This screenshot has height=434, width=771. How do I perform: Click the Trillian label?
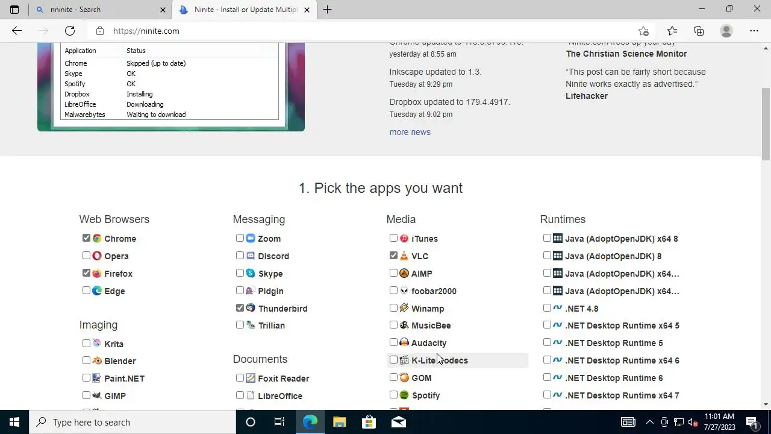coord(271,325)
